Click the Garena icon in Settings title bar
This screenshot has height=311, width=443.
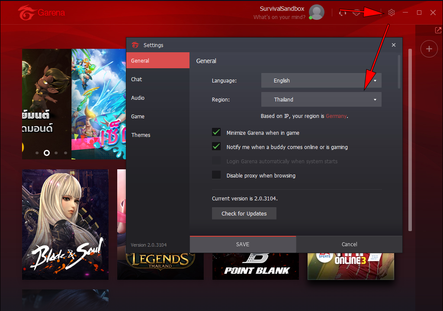click(135, 45)
